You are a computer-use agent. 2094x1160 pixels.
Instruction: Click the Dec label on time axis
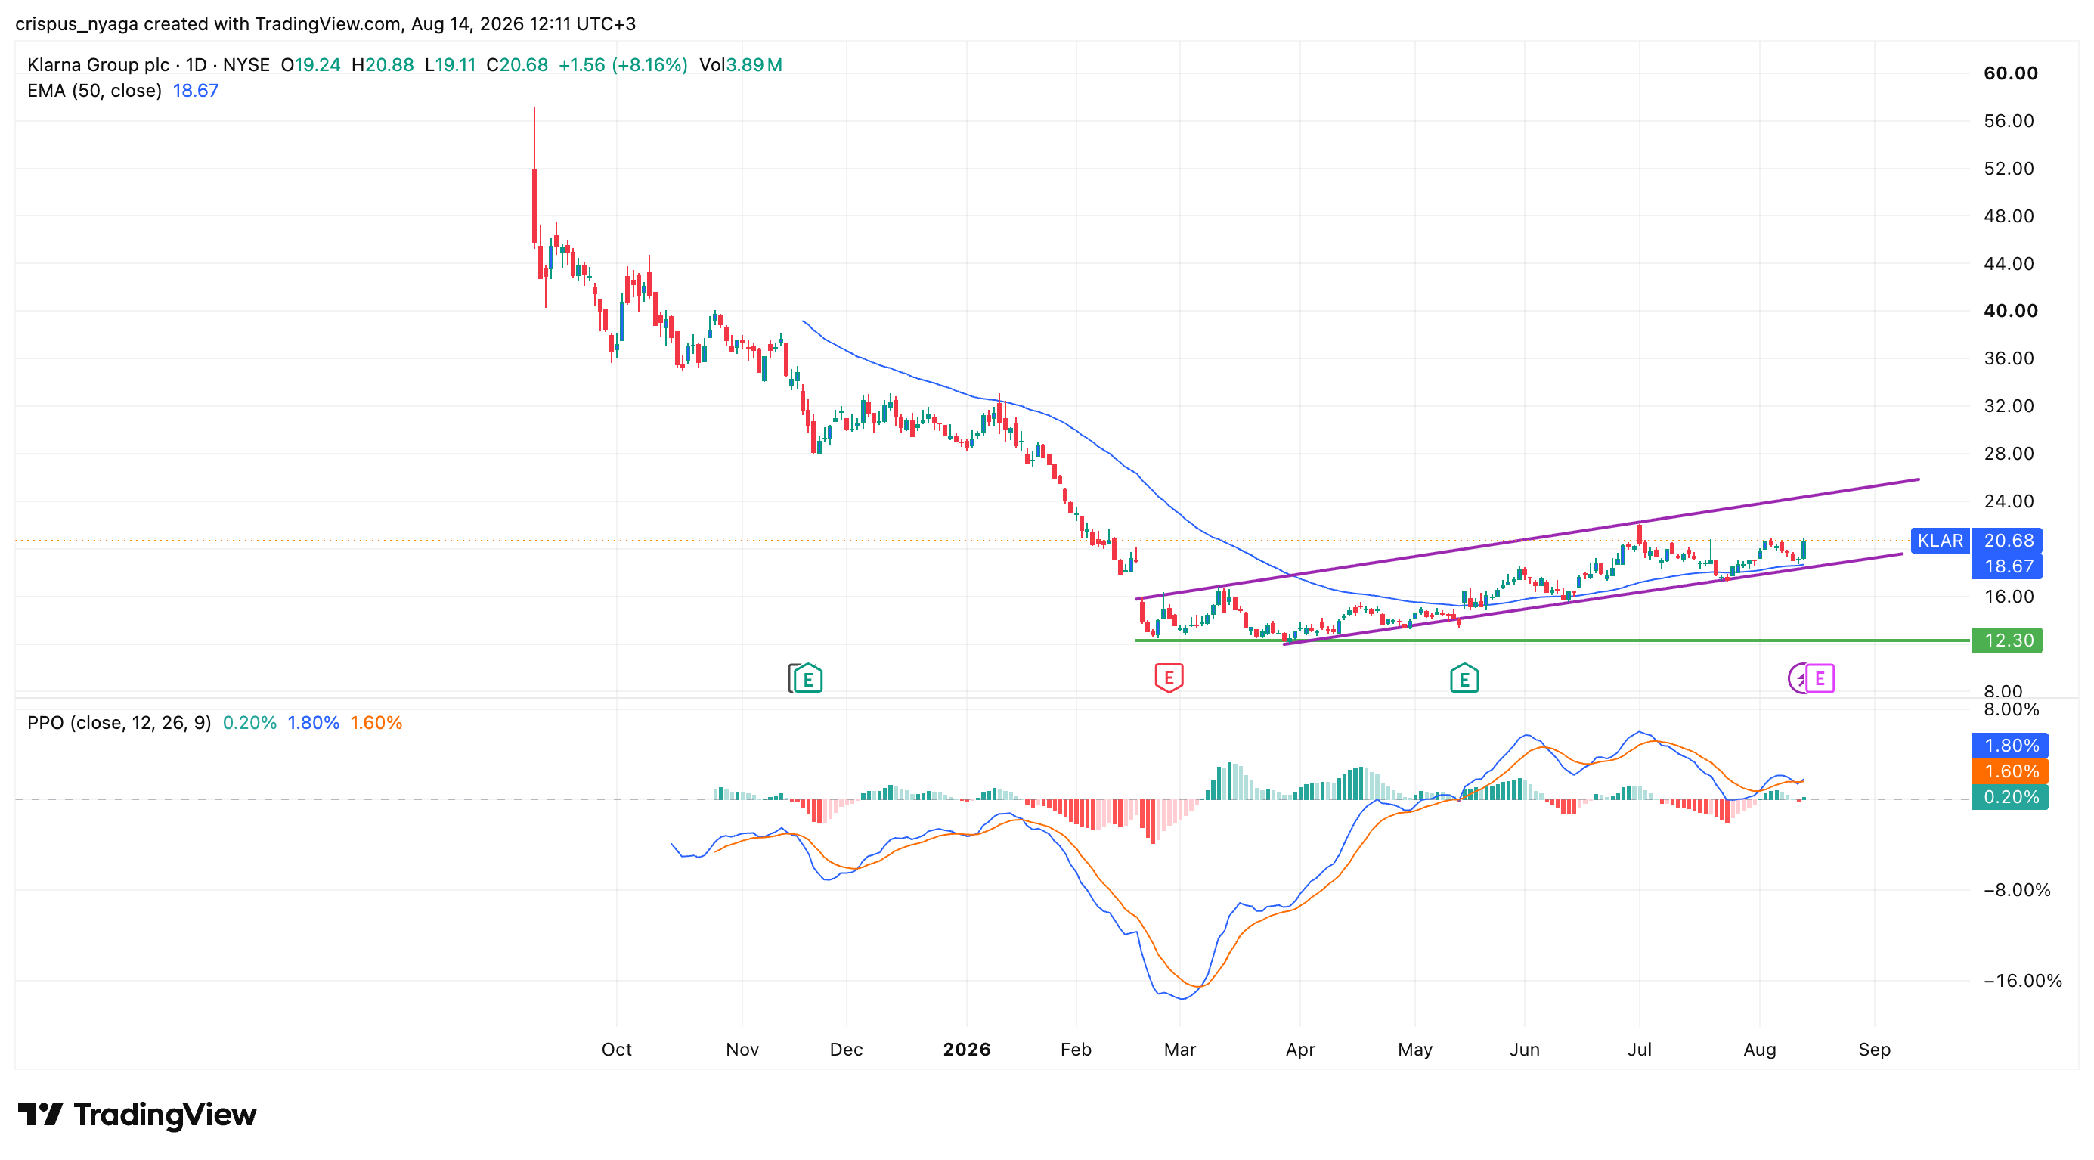click(x=846, y=1050)
